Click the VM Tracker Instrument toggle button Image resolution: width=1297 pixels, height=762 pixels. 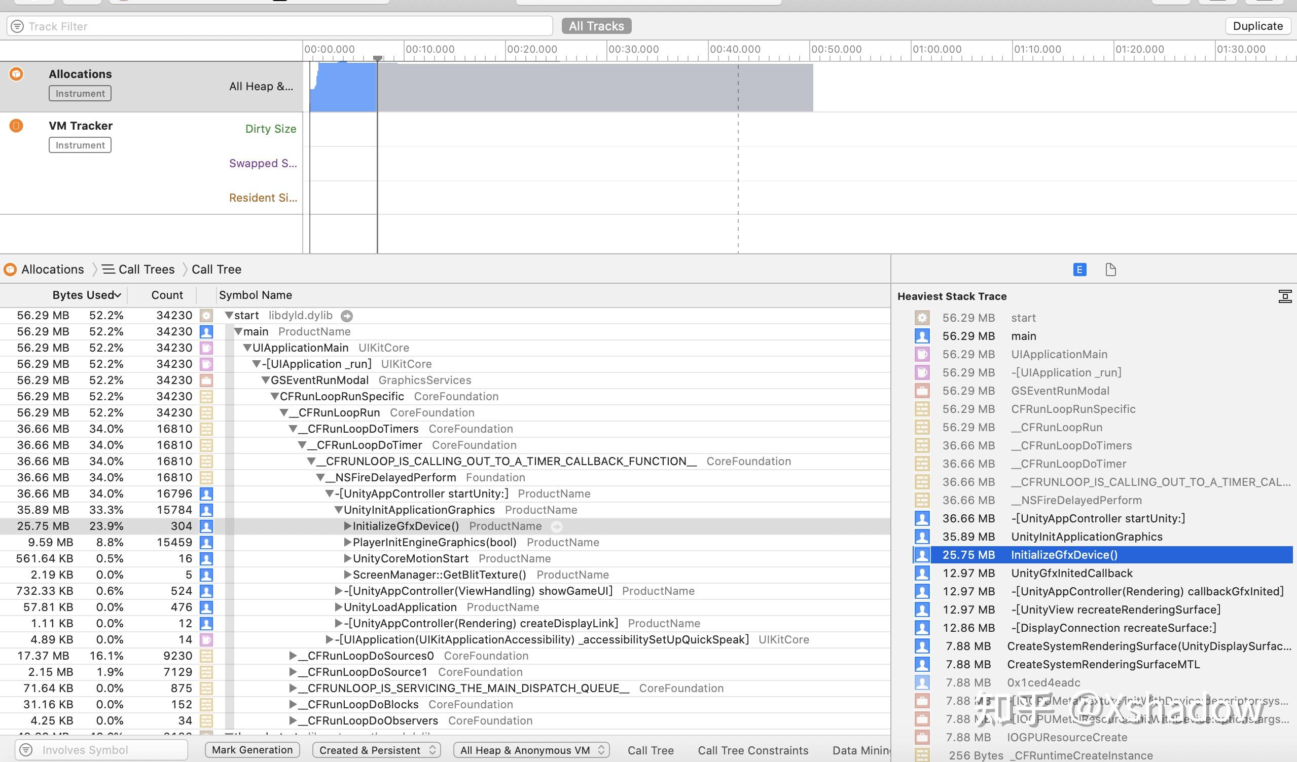[x=79, y=144]
